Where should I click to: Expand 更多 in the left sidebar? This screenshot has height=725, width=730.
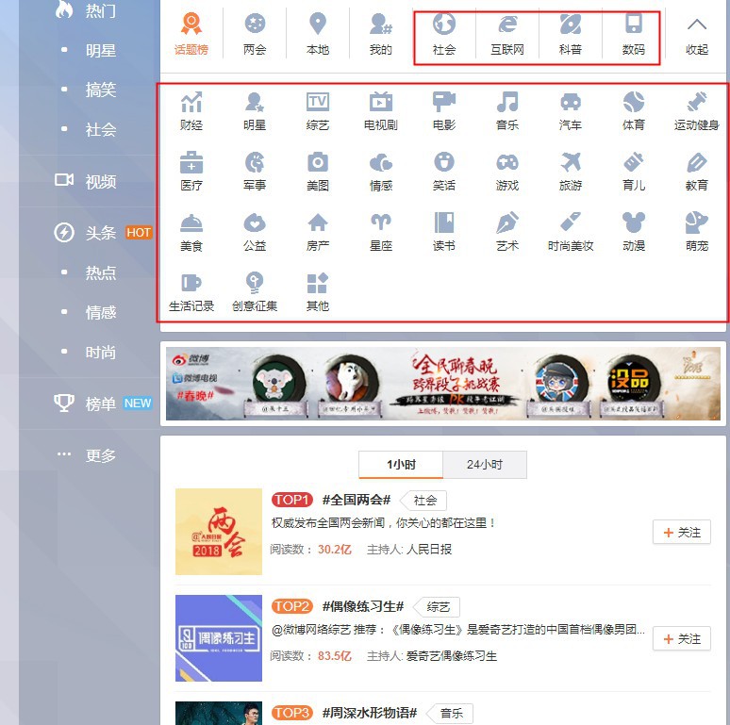click(x=86, y=454)
